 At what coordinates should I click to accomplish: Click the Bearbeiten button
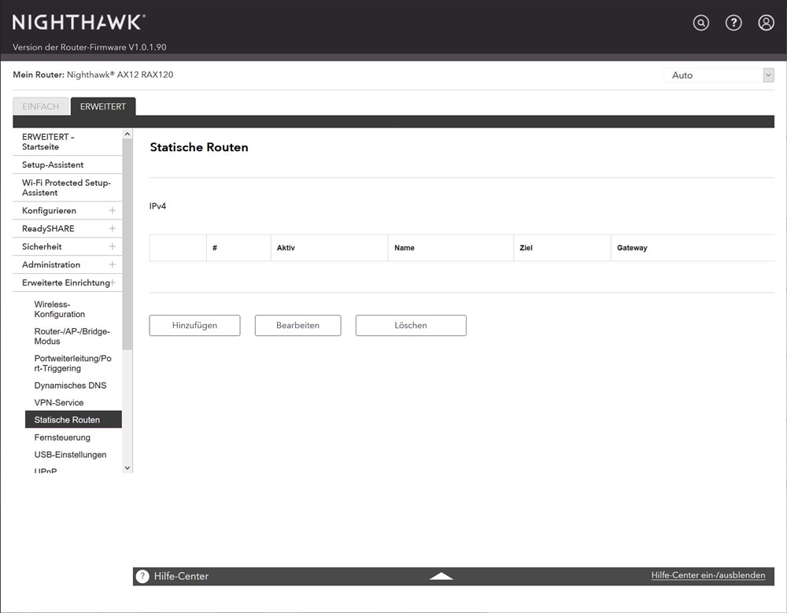pos(297,326)
